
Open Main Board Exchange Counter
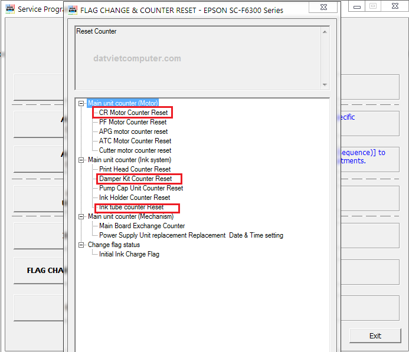click(x=142, y=226)
